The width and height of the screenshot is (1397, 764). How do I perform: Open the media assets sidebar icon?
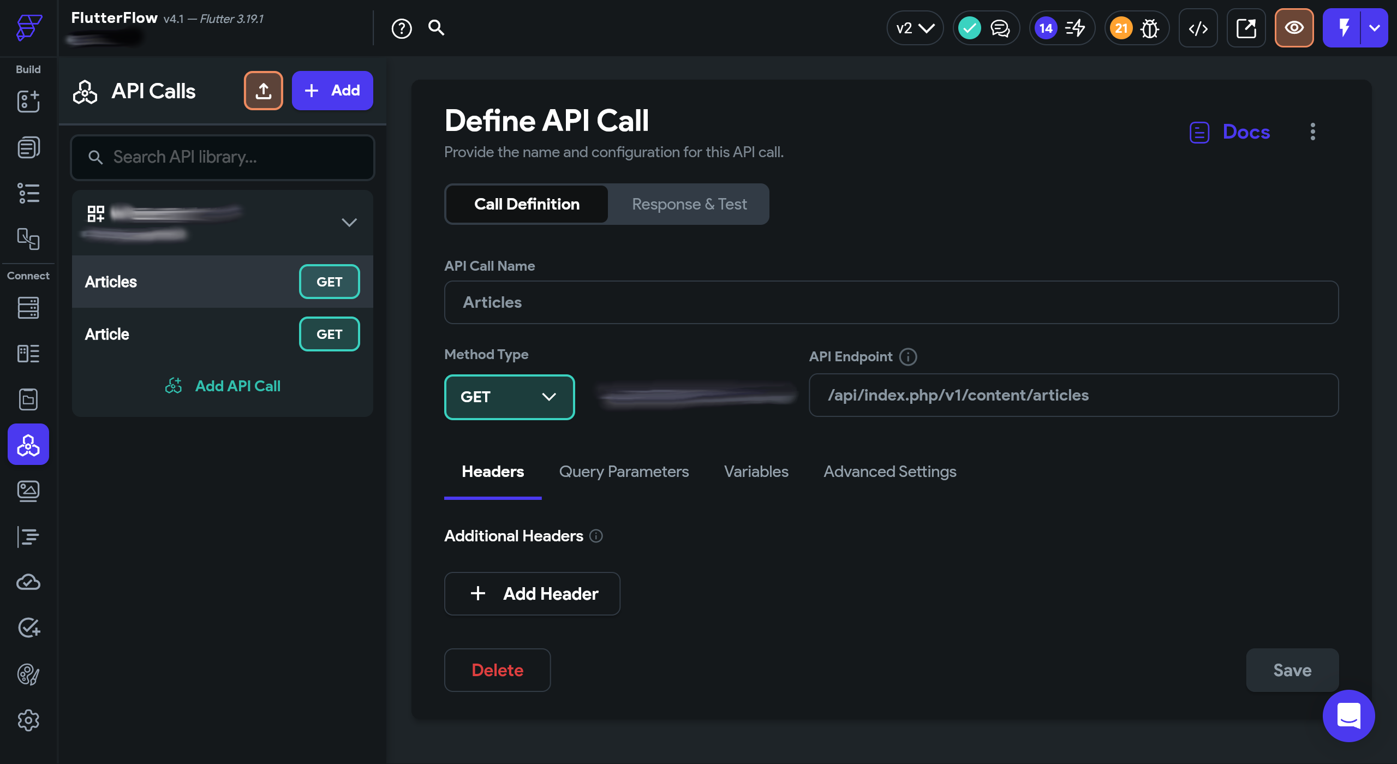tap(28, 491)
